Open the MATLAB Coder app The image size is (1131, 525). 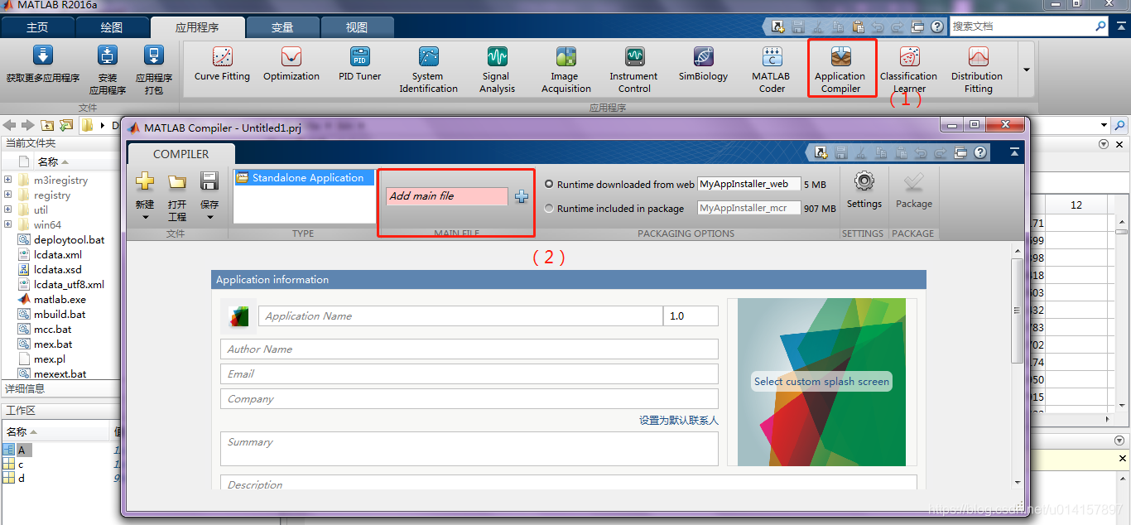click(x=772, y=69)
